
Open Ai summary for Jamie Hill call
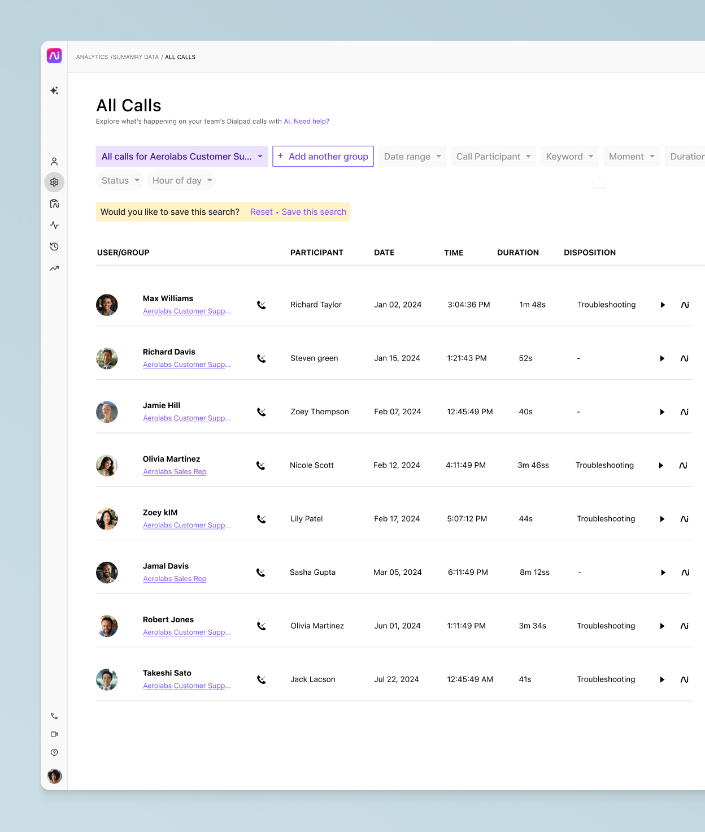(x=685, y=412)
